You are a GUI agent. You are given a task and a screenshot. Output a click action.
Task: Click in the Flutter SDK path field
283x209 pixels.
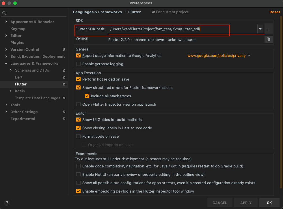click(x=183, y=29)
